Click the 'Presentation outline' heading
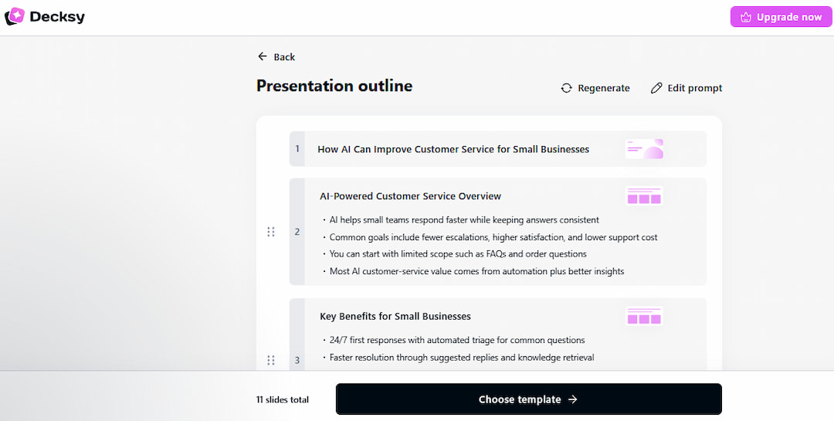The image size is (834, 421). pyautogui.click(x=334, y=86)
